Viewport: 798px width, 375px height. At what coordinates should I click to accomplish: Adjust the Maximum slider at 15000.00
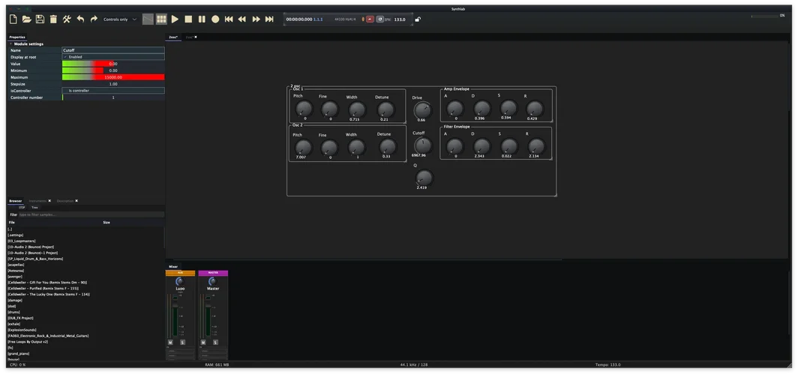pos(113,77)
